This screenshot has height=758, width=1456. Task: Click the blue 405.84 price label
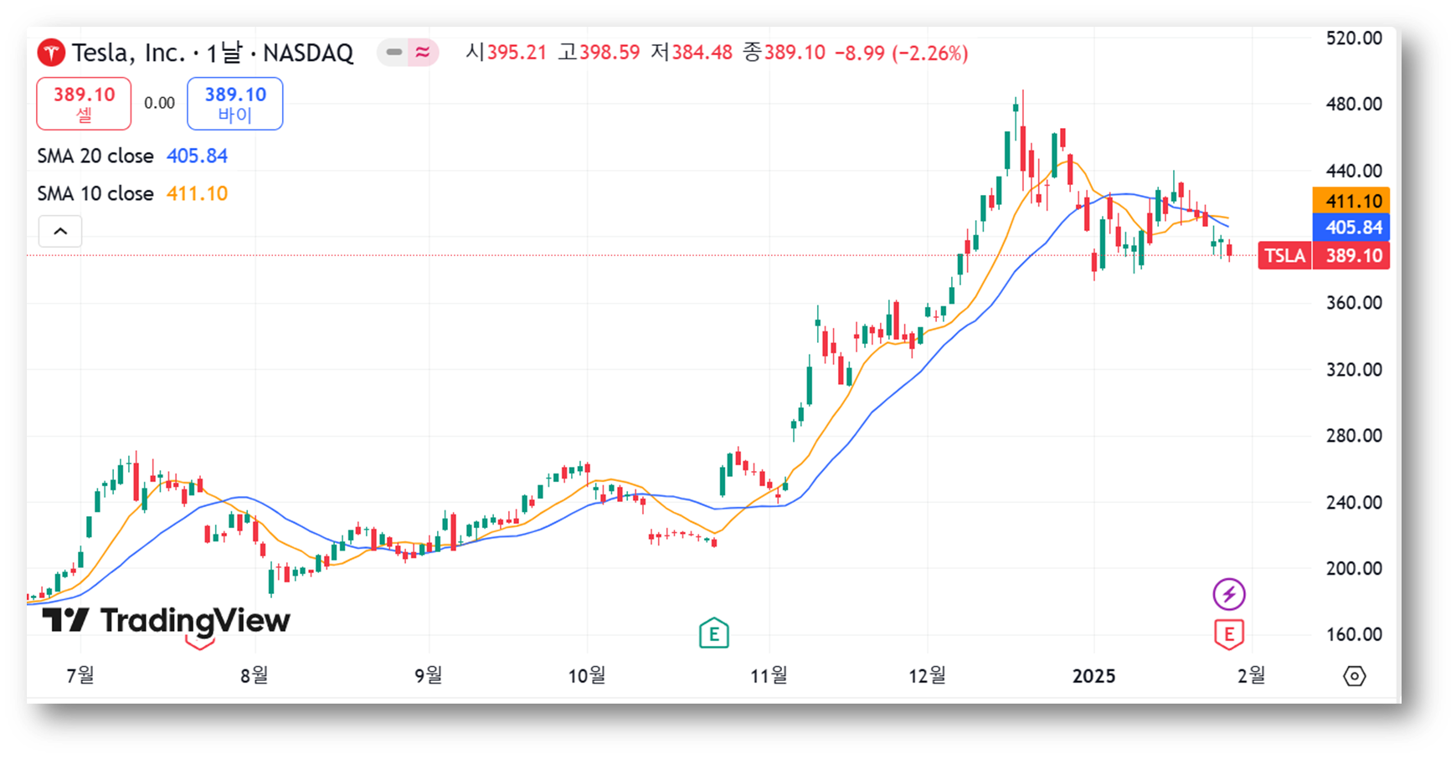click(1351, 228)
